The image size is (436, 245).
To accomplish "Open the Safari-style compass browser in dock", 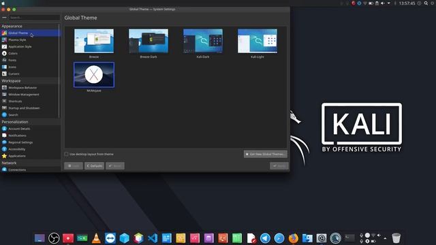I will point(279,238).
